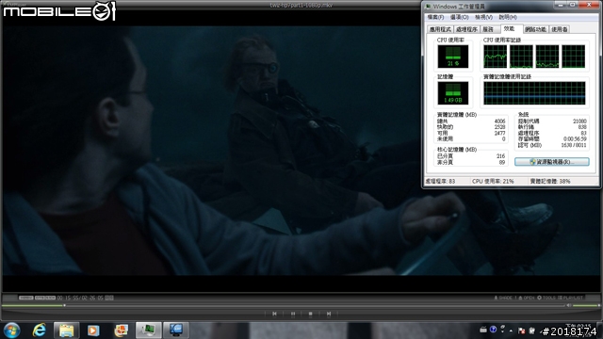
Task: Open the 檢視(V) menu
Action: [x=483, y=17]
